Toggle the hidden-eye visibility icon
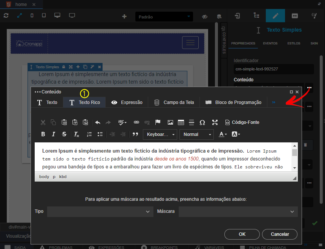 [x=205, y=17]
